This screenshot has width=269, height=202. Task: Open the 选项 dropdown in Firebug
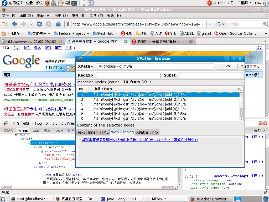click(x=259, y=131)
